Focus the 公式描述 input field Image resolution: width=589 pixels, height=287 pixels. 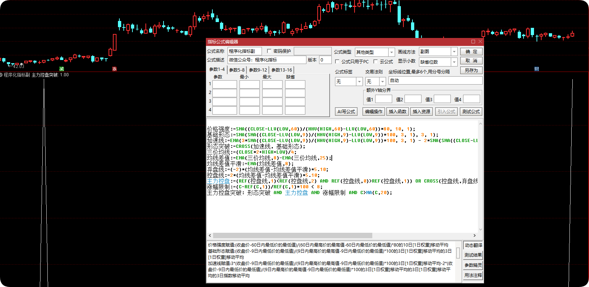(267, 60)
